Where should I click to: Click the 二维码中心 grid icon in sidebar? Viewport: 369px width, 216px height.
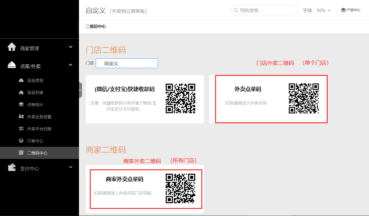[21, 153]
